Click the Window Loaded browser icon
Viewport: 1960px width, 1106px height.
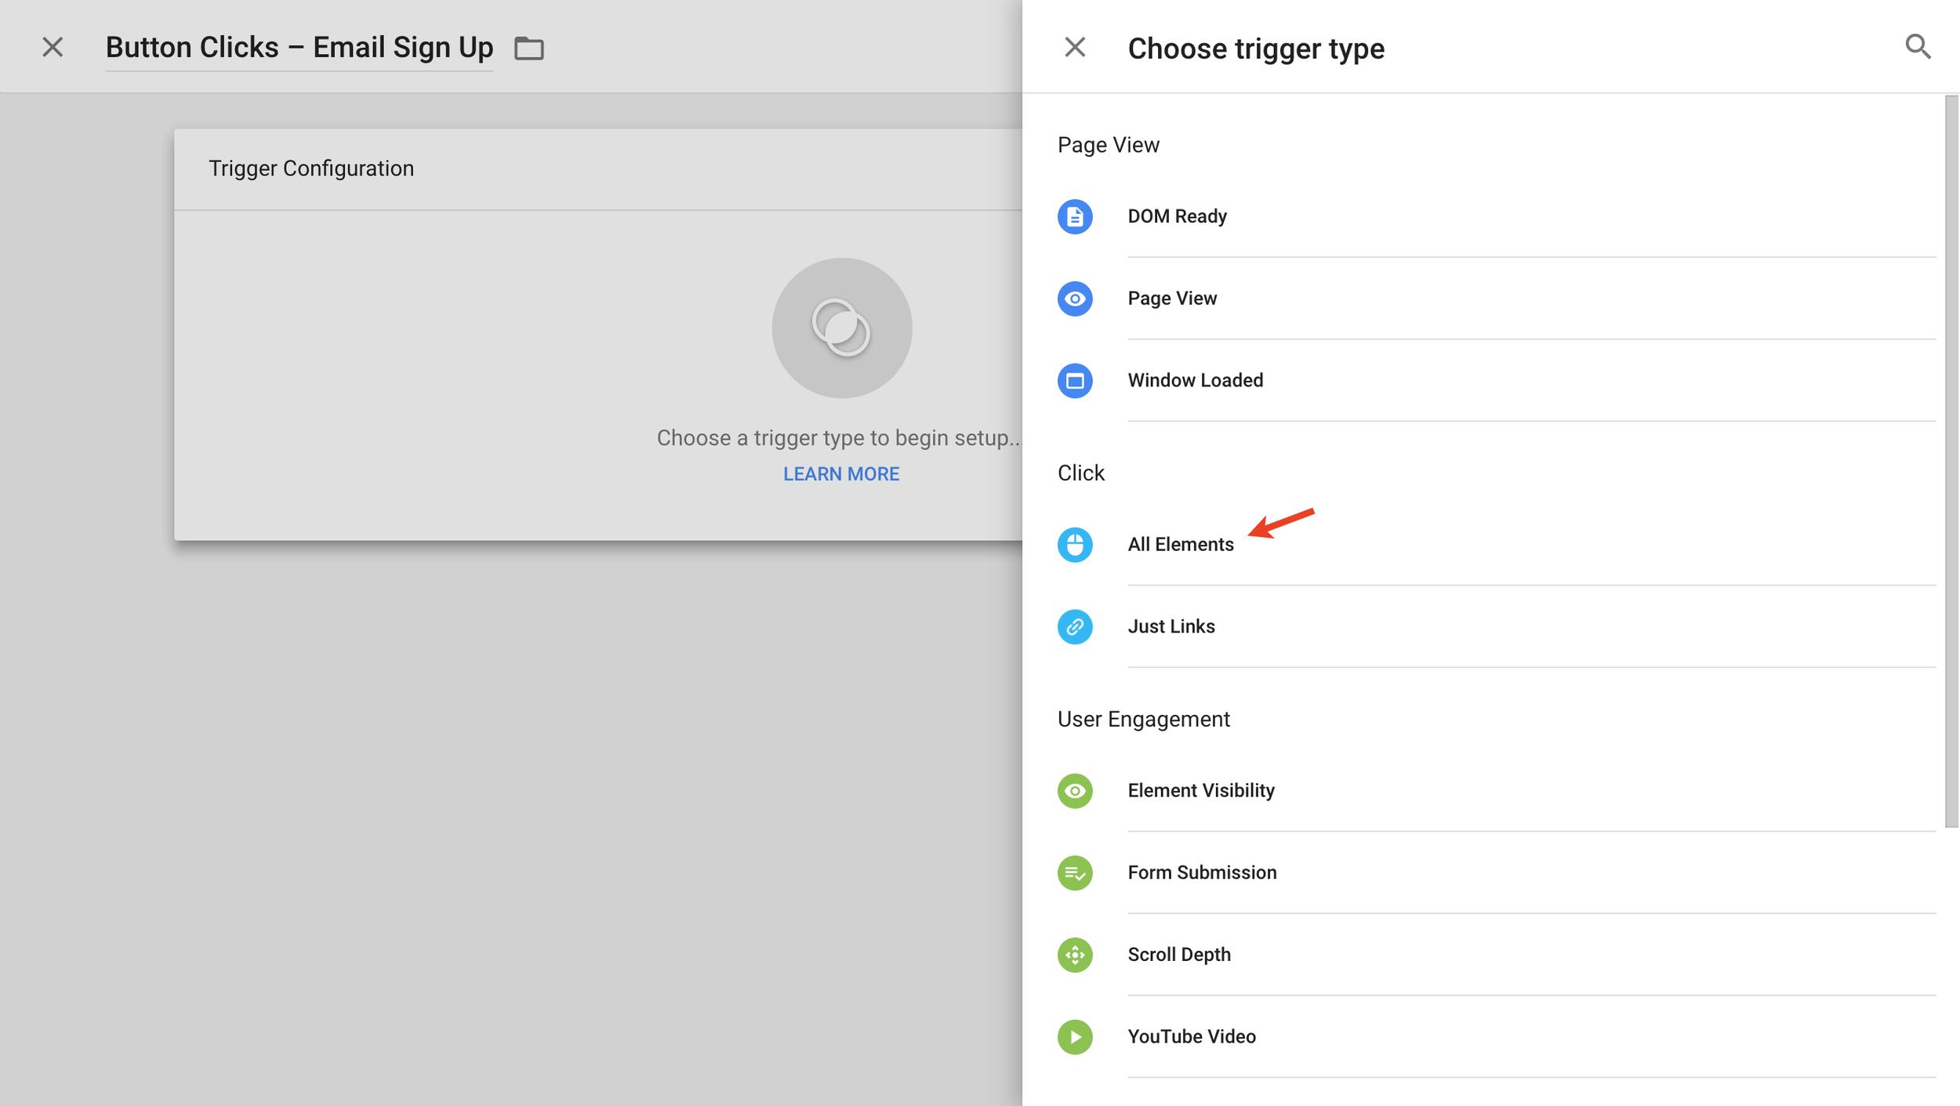tap(1075, 381)
